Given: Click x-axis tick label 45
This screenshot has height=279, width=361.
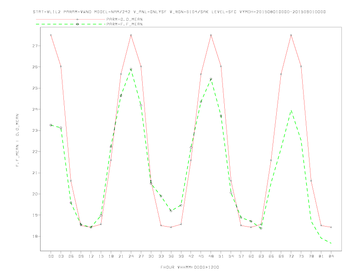Looking at the screenshot, I should pos(201,256).
